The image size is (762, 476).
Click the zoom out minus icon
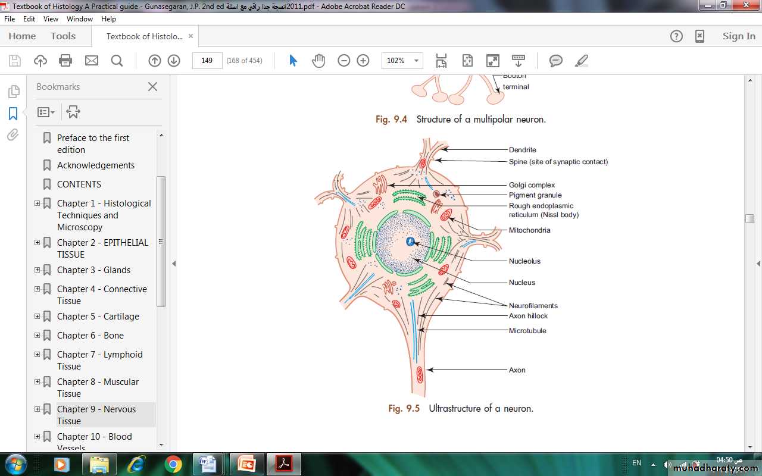click(x=343, y=61)
